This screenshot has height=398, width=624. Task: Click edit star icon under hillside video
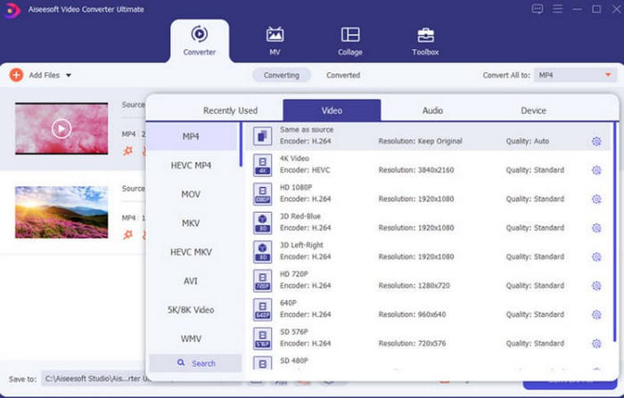pos(127,234)
